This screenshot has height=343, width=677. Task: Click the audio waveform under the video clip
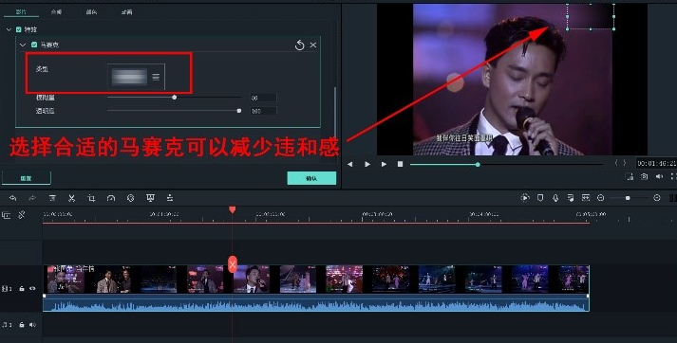pos(316,304)
